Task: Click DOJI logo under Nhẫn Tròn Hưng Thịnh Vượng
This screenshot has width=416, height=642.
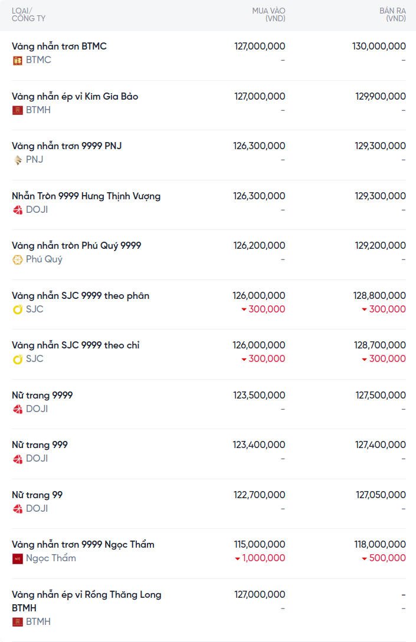Action: pos(18,210)
